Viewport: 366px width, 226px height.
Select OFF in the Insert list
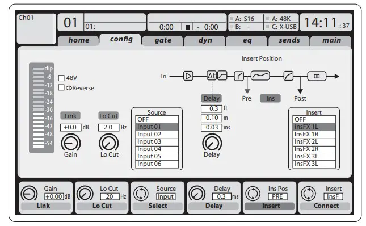[x=314, y=119]
